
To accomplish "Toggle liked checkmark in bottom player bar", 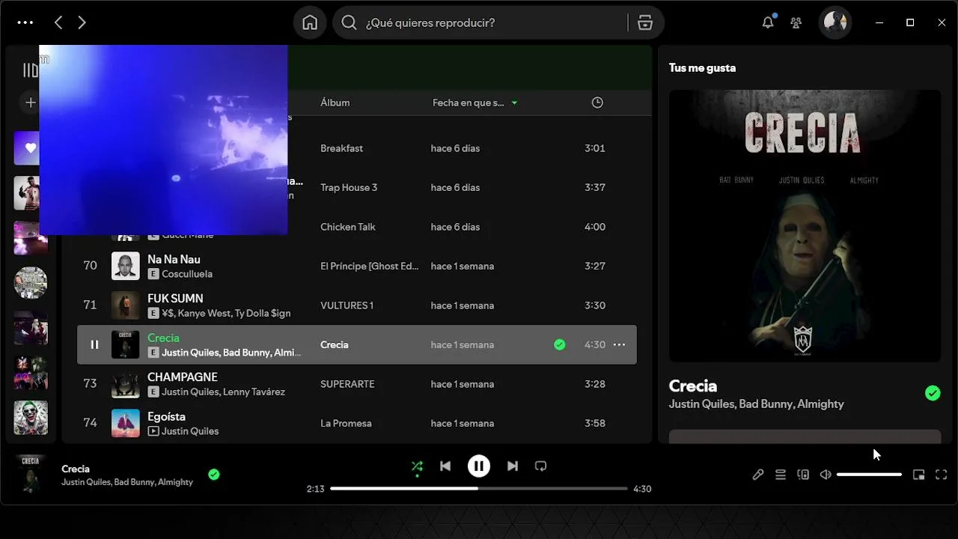I will [214, 474].
